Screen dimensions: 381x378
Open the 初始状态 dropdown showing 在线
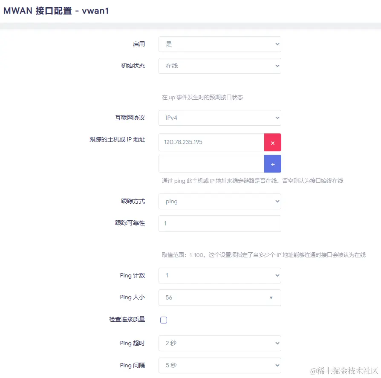219,66
